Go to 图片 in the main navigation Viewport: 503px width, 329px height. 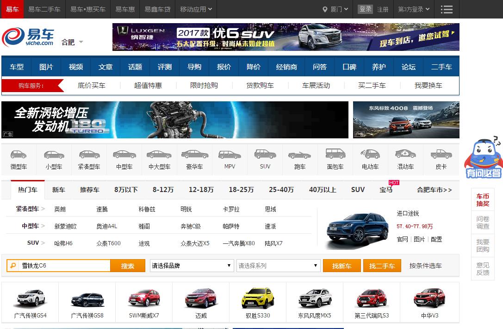(46, 67)
